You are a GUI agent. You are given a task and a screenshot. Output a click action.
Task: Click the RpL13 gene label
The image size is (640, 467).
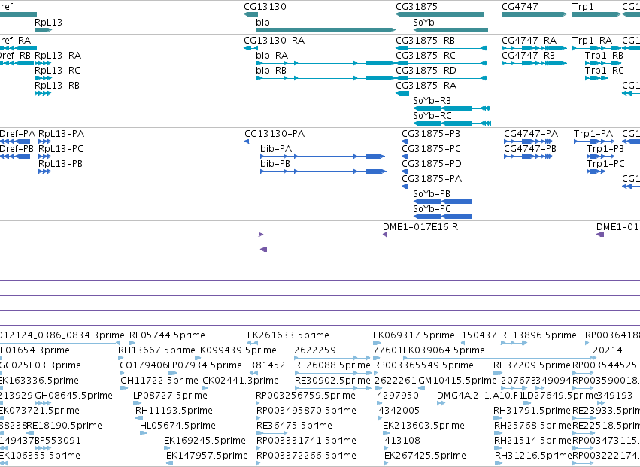coord(48,22)
